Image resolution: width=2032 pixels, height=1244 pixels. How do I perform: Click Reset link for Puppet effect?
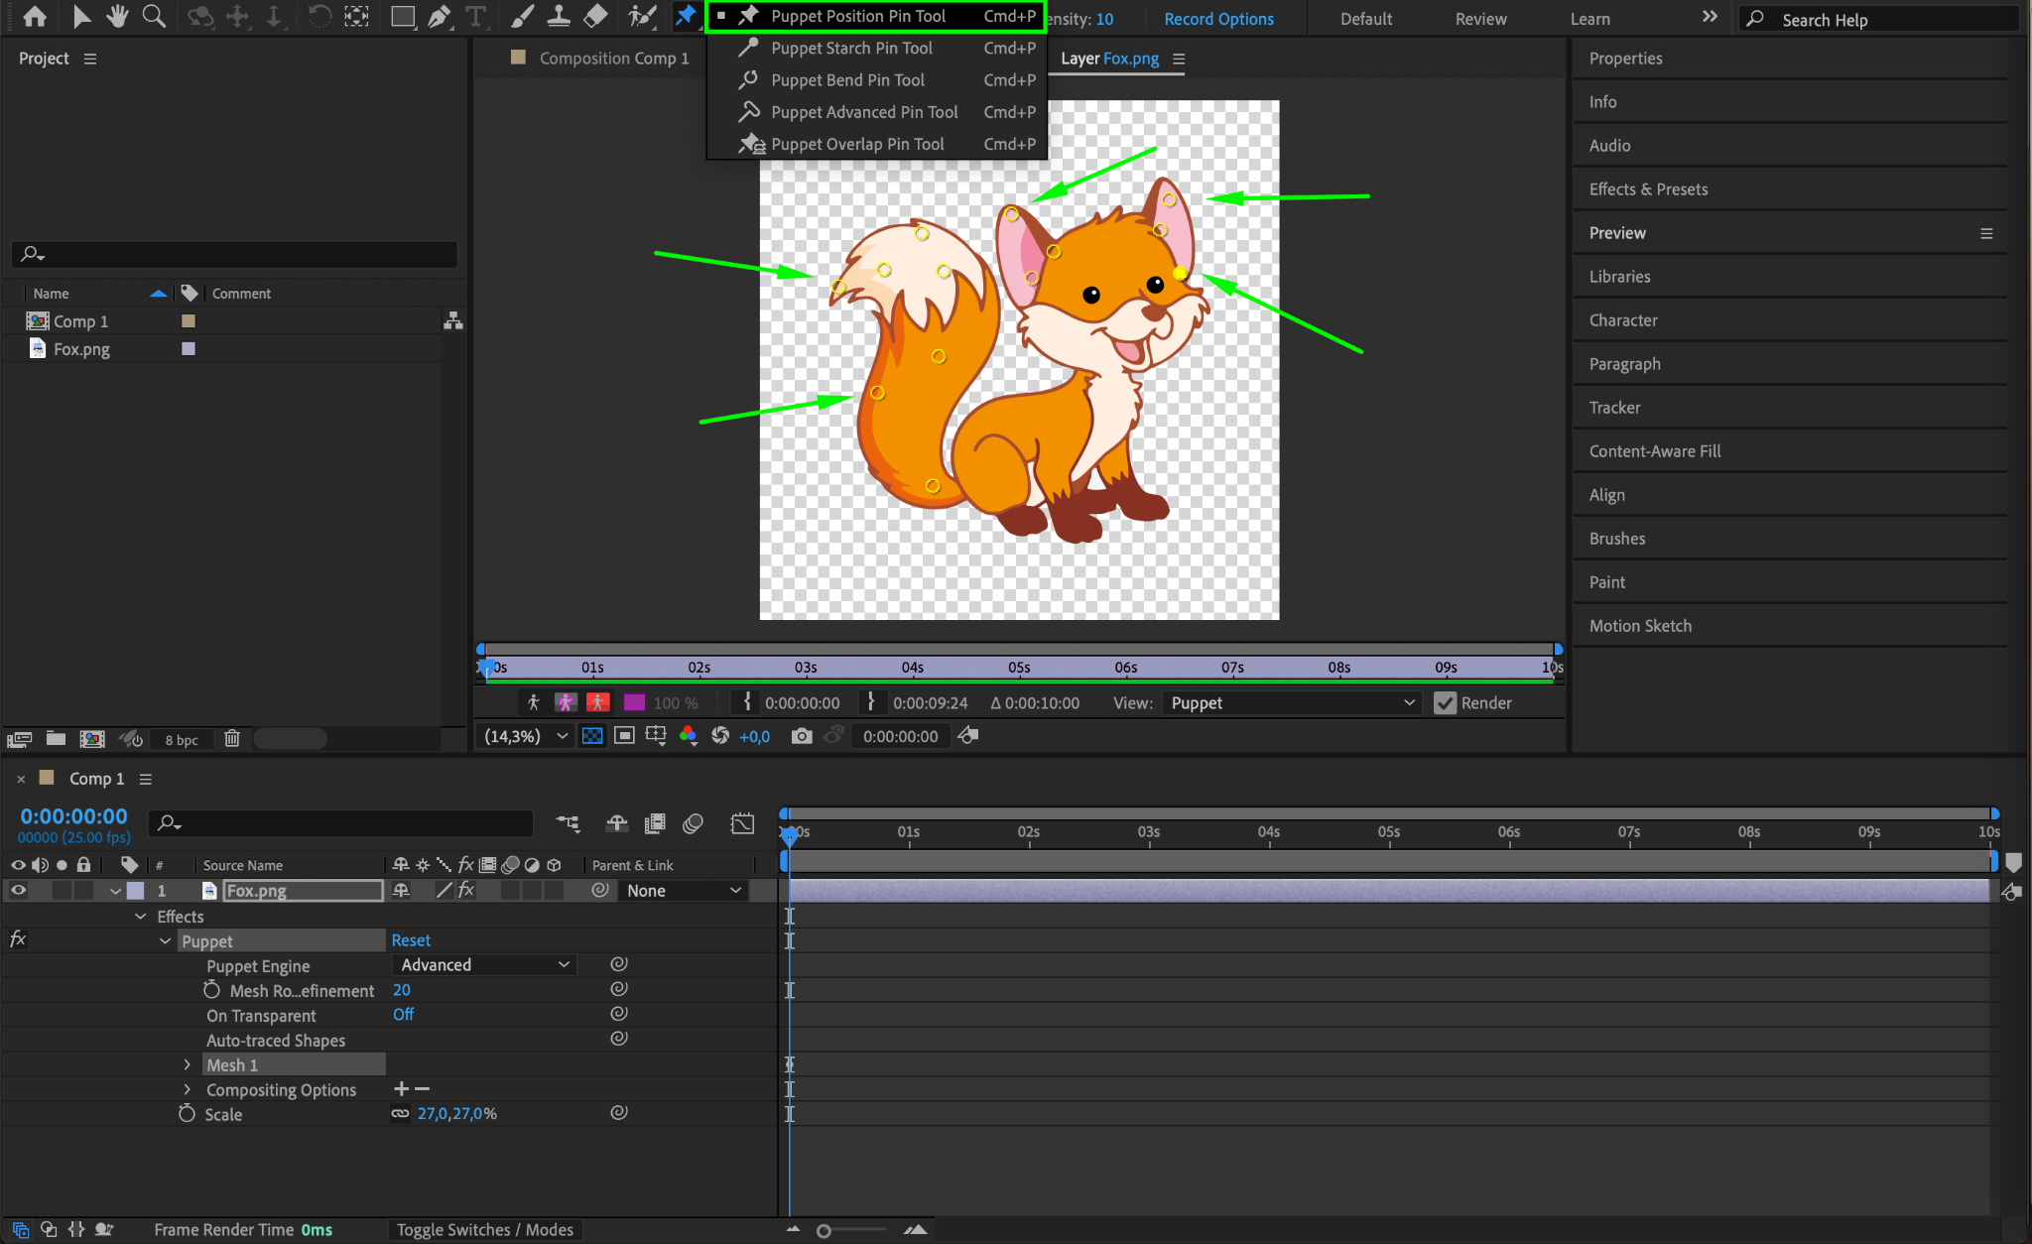411,940
